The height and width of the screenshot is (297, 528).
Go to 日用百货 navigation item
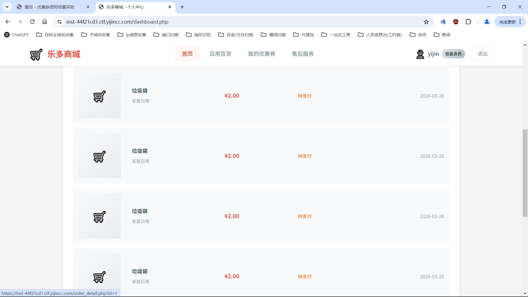pos(220,54)
